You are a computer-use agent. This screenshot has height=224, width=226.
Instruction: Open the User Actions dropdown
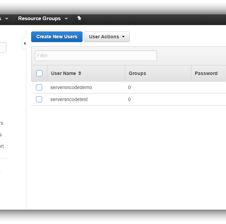(107, 37)
